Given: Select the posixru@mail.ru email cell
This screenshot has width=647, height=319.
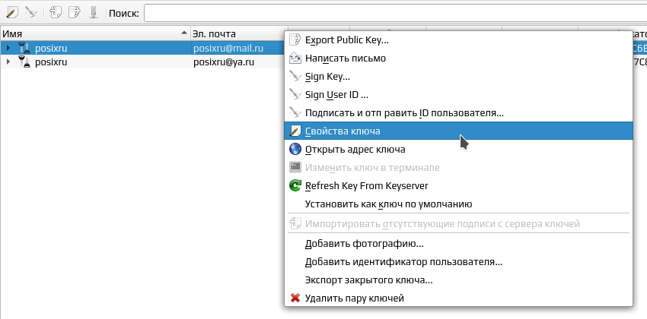Looking at the screenshot, I should click(x=228, y=49).
